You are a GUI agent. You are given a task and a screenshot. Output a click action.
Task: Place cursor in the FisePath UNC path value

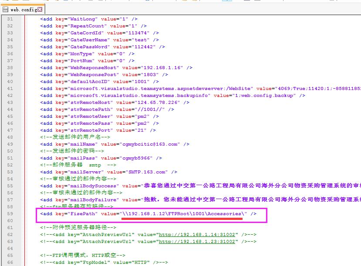[x=183, y=214]
